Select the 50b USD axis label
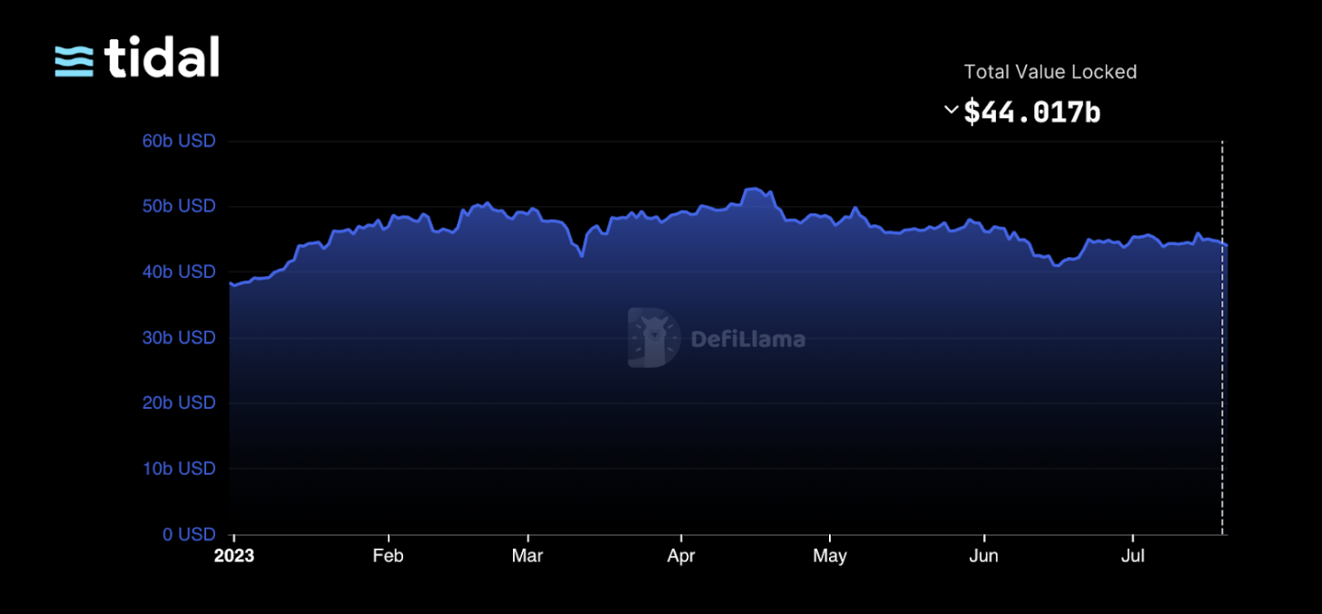 coord(179,207)
